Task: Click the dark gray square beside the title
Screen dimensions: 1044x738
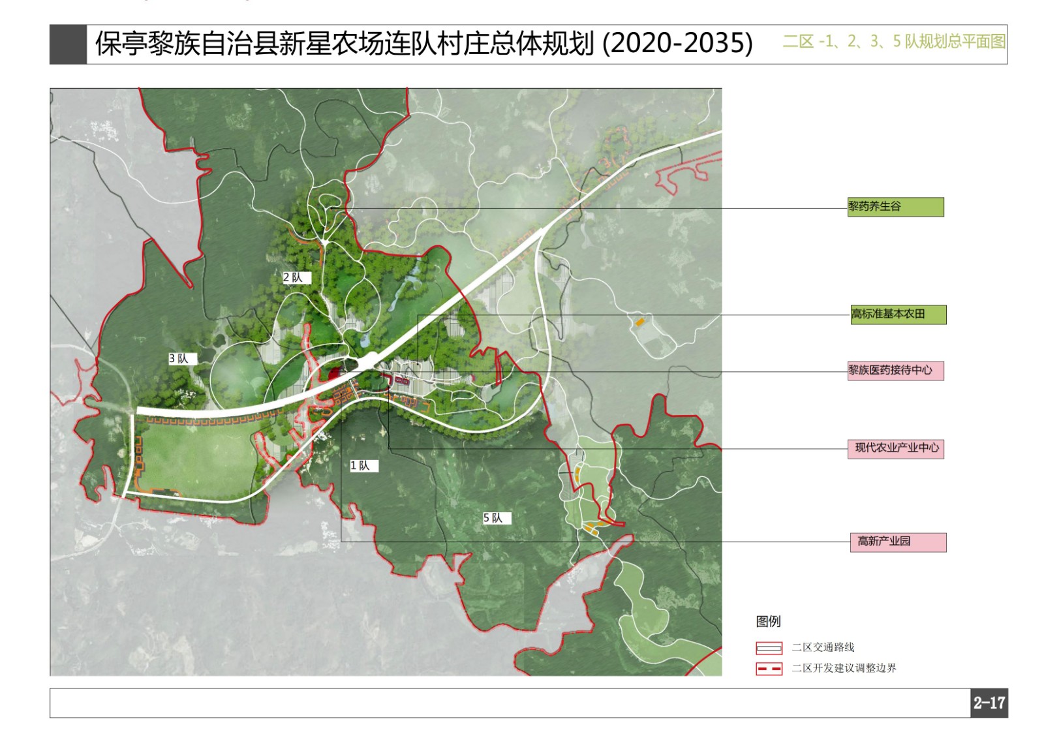Action: point(68,44)
